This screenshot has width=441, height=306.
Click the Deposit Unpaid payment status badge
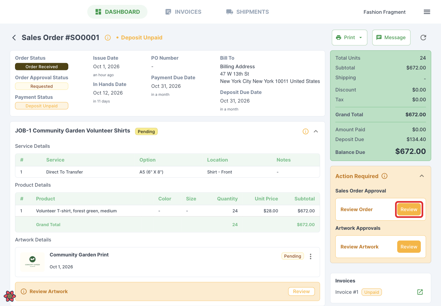tap(42, 106)
